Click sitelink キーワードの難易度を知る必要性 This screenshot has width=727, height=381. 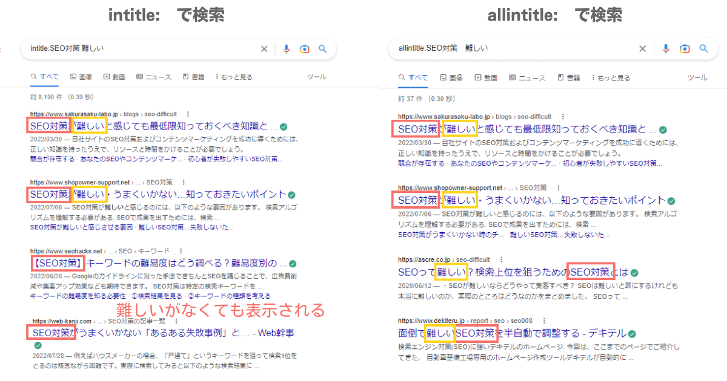coord(78,296)
